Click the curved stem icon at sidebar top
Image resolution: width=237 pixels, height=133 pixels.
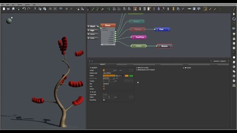point(234,10)
